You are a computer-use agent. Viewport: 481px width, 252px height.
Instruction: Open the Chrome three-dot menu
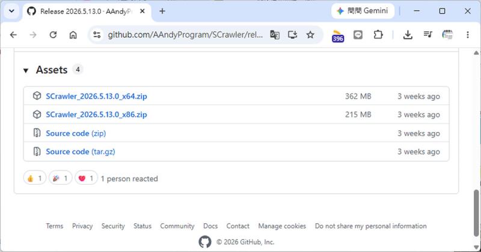click(x=468, y=35)
